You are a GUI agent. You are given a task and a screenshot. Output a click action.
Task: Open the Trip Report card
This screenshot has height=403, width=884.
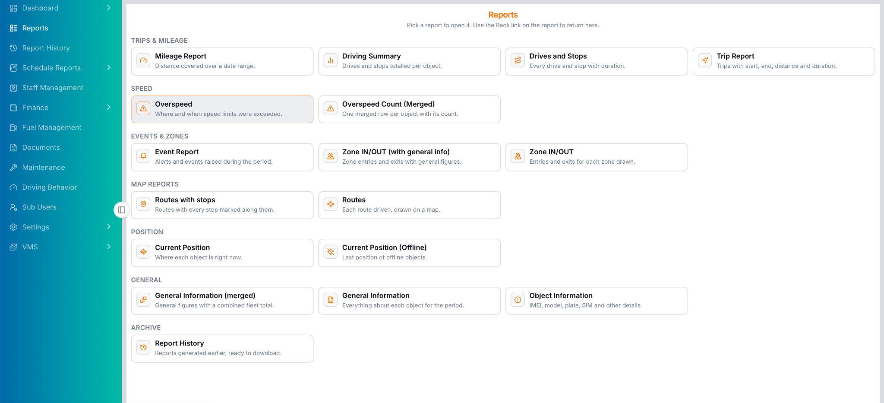(784, 61)
